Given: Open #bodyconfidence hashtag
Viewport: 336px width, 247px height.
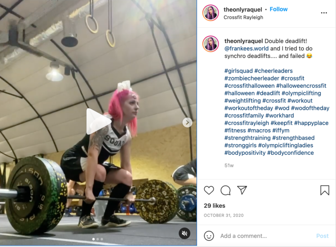Looking at the screenshot, I should (x=290, y=153).
